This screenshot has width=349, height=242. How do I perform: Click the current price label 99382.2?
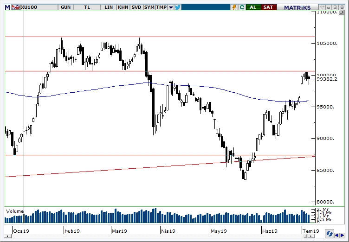pos(327,79)
